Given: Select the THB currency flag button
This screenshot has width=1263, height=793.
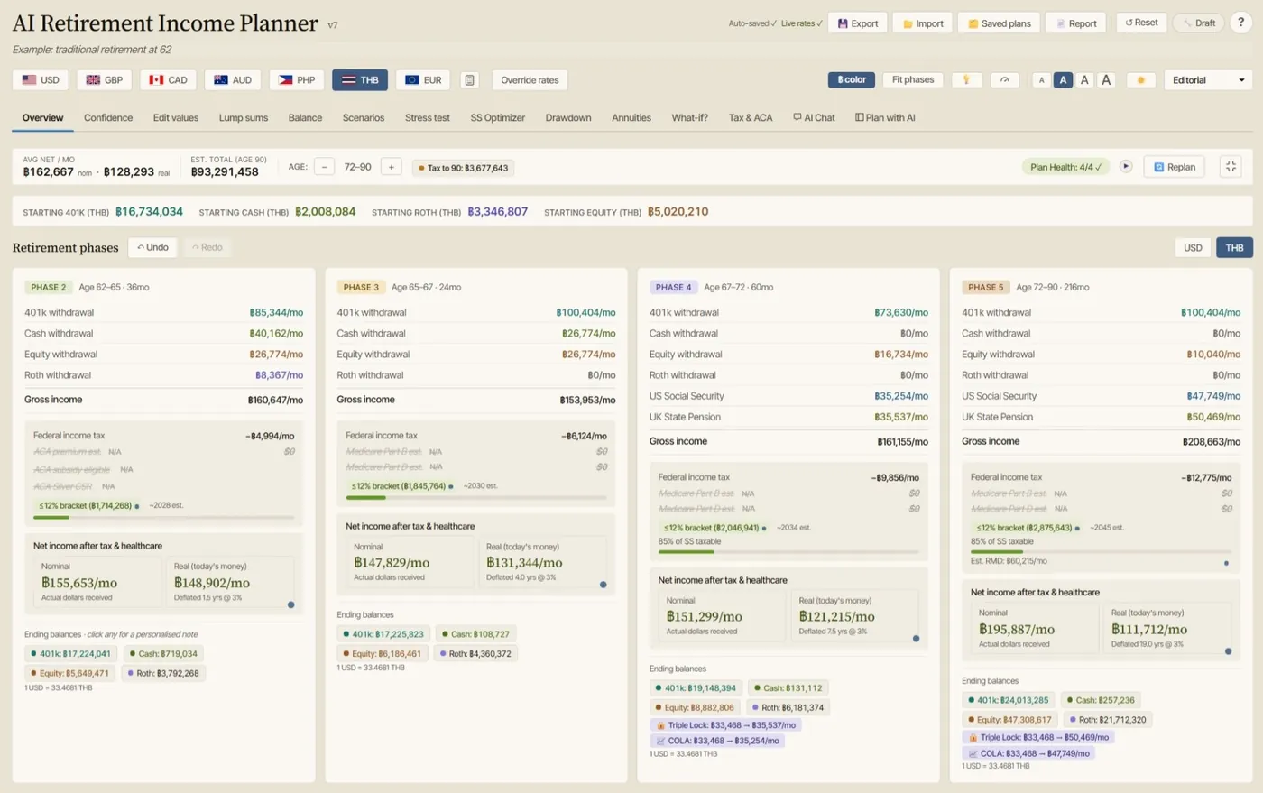Looking at the screenshot, I should [x=360, y=80].
